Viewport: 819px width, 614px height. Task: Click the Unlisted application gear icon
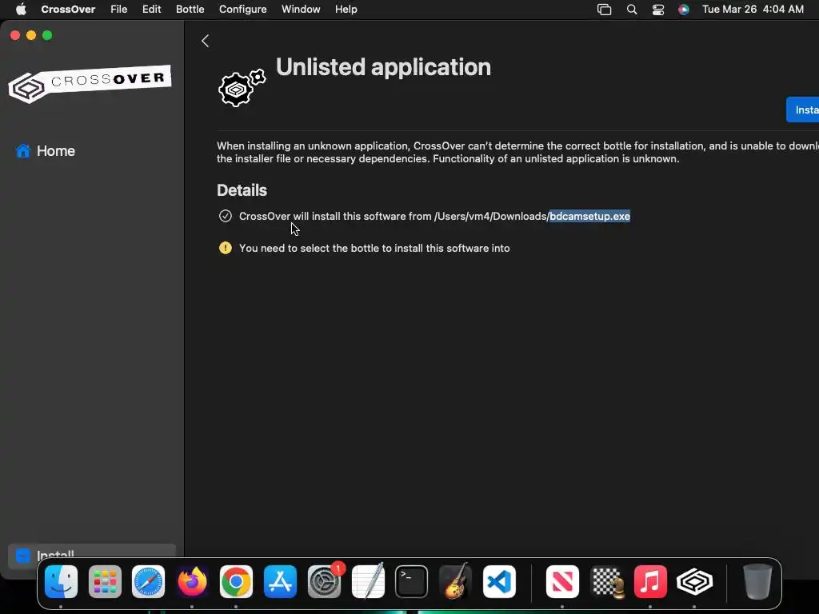242,87
